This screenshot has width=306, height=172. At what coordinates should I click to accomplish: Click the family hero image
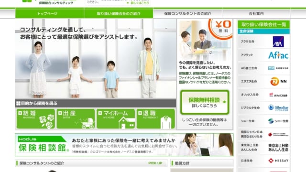[x=96, y=59]
